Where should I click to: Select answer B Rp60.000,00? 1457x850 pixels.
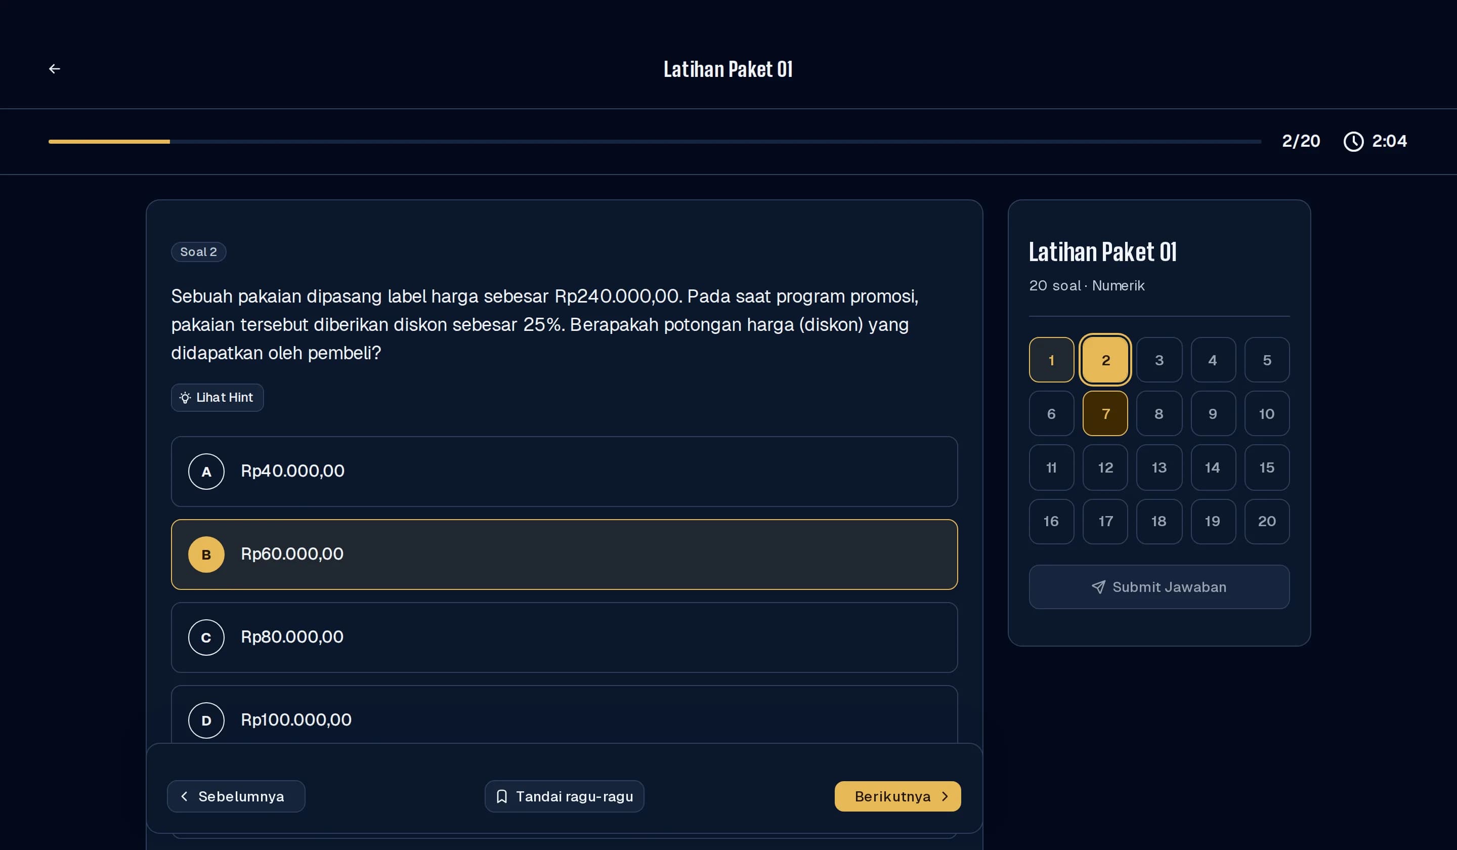[564, 555]
